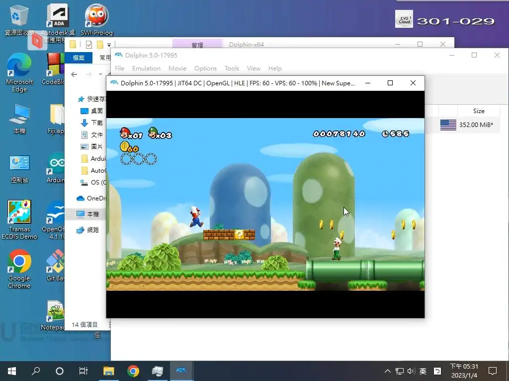This screenshot has height=381, width=509.
Task: Click input language indicator 英
Action: pos(423,371)
